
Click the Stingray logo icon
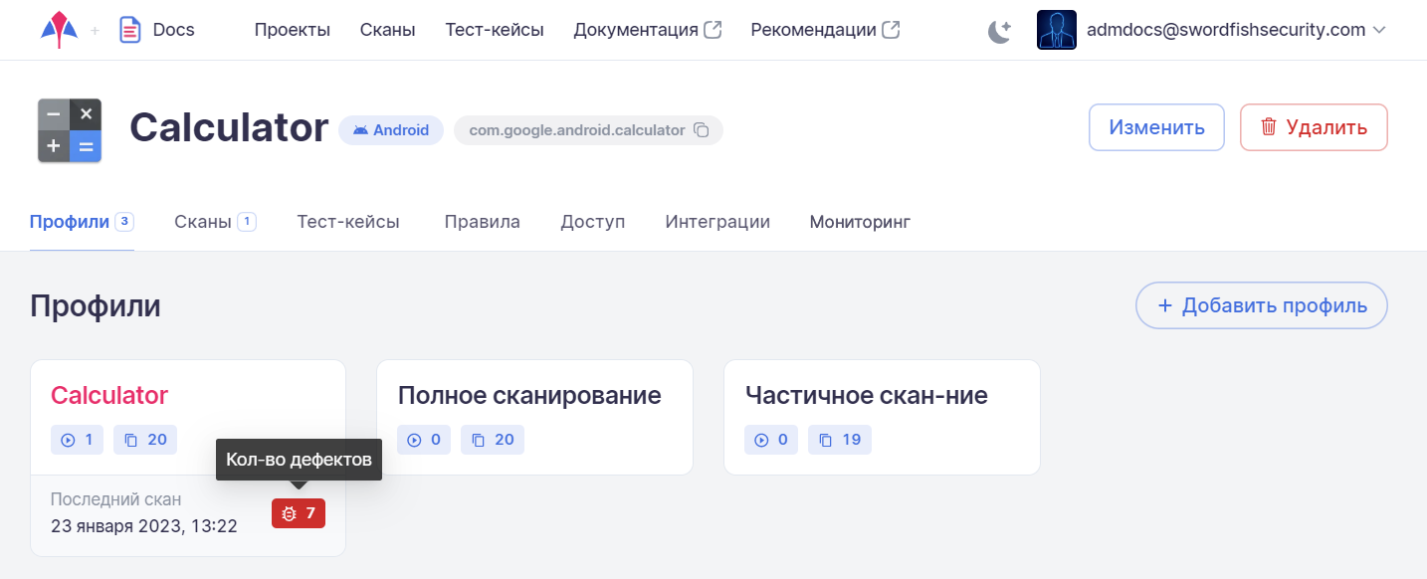59,30
